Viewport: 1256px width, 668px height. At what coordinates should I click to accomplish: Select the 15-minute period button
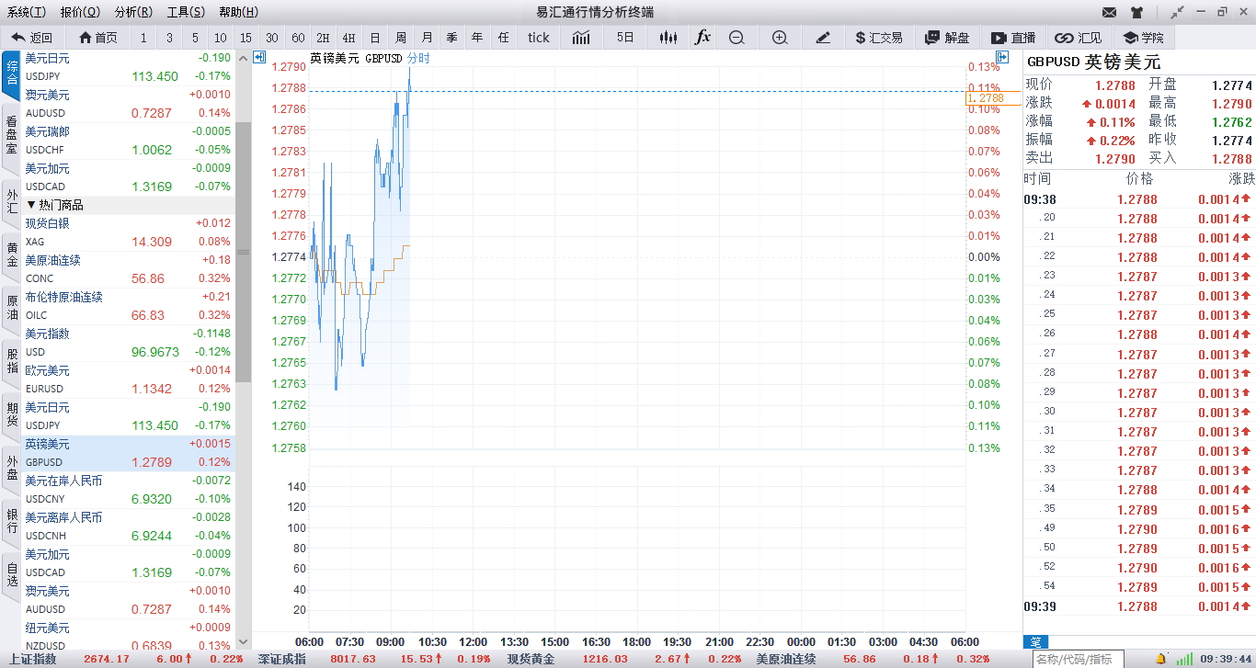245,38
